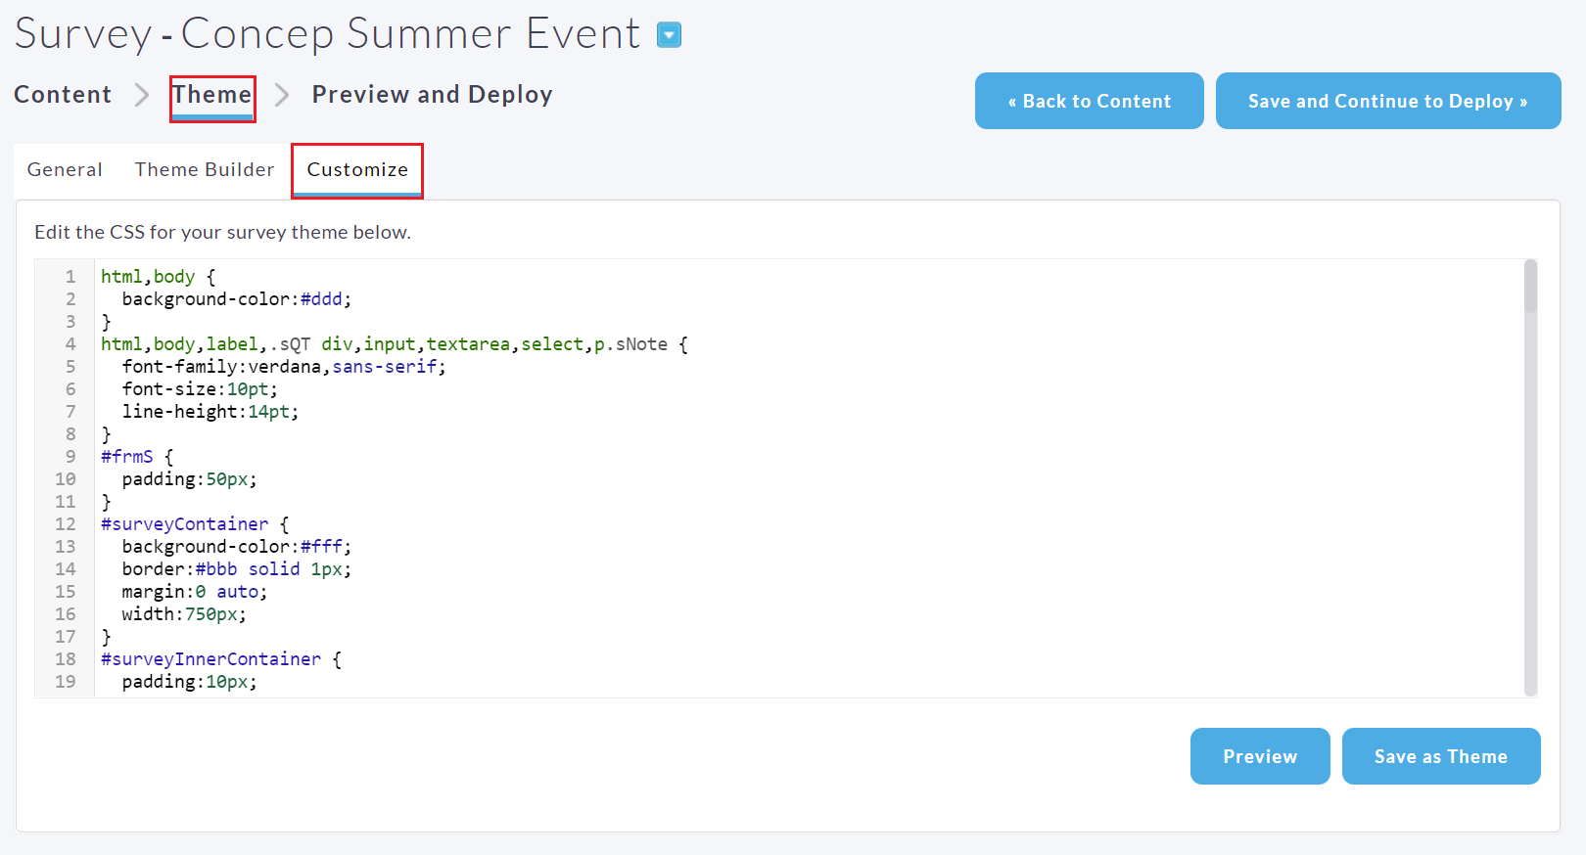Click the '#frmS {' selector line

137,457
